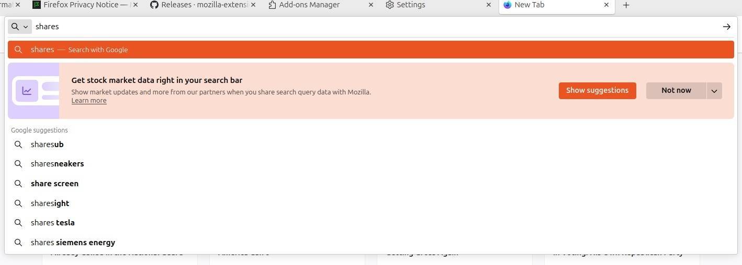Screen dimensions: 742x265
Task: Close the Add-ons Manager tab
Action: (x=371, y=5)
